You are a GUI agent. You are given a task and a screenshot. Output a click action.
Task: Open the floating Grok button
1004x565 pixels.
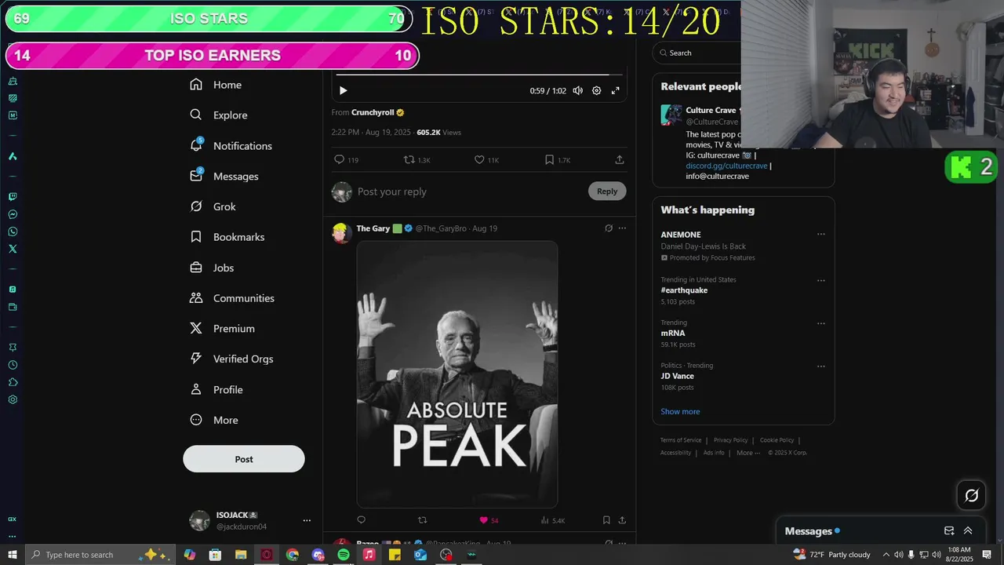click(x=971, y=495)
